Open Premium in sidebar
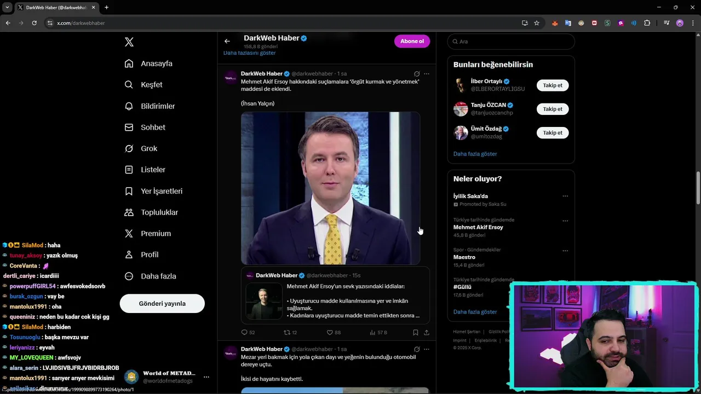Screen dimensions: 701x394 (147, 234)
